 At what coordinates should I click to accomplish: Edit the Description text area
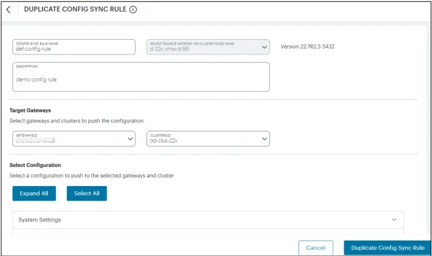pyautogui.click(x=141, y=77)
